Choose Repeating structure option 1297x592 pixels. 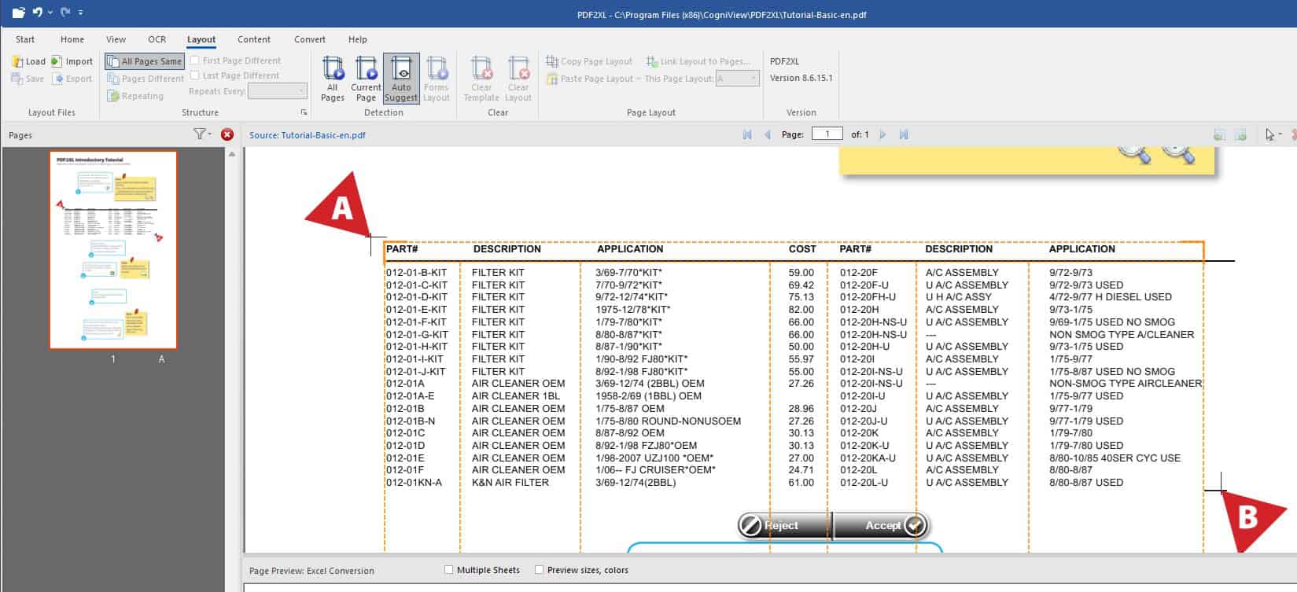point(135,96)
